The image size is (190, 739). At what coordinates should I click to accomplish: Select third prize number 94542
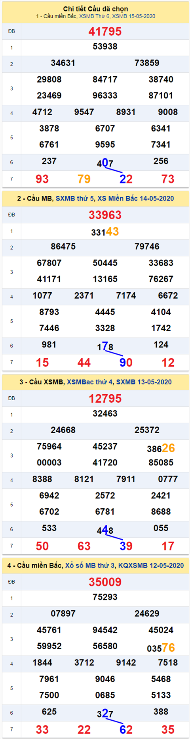click(x=105, y=630)
